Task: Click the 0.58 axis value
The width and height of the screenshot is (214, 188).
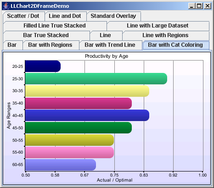Action: coord(55,175)
